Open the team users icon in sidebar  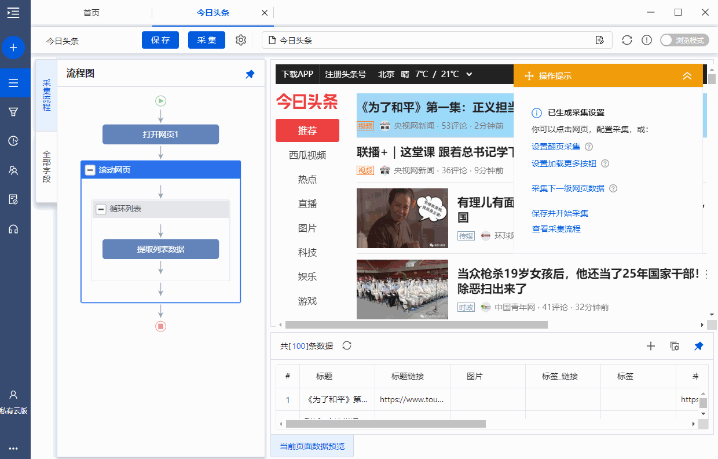(13, 170)
